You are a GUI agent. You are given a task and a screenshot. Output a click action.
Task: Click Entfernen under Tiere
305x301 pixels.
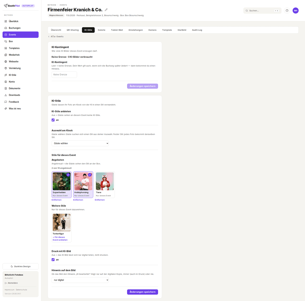pos(100,200)
